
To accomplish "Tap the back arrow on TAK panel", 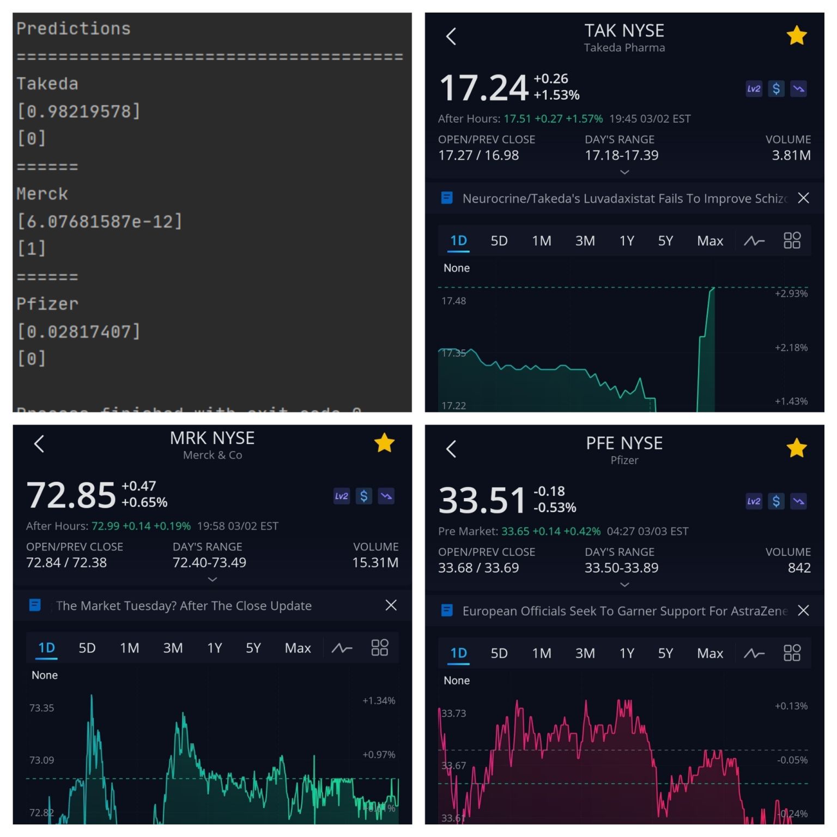I will tap(451, 37).
